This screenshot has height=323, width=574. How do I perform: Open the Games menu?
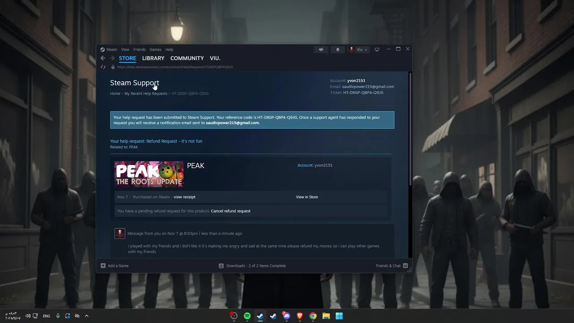(x=156, y=49)
